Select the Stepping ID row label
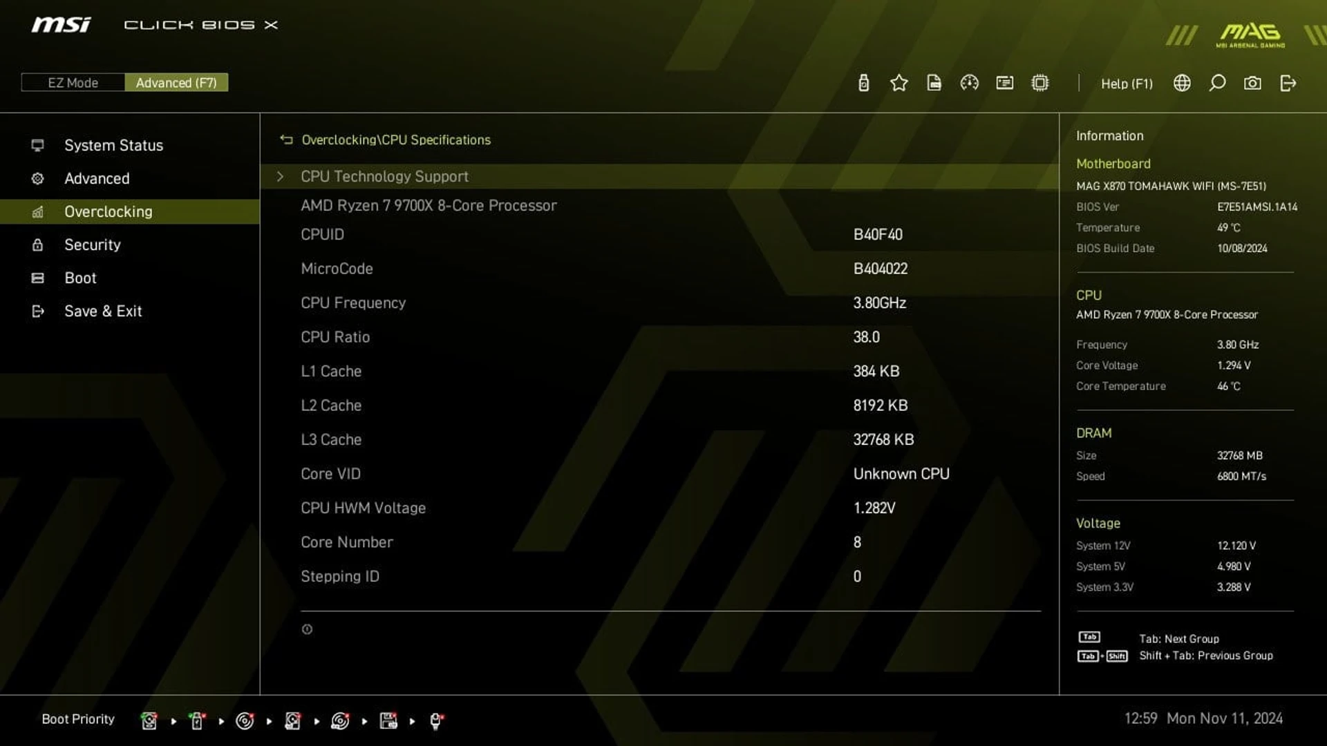 340,576
